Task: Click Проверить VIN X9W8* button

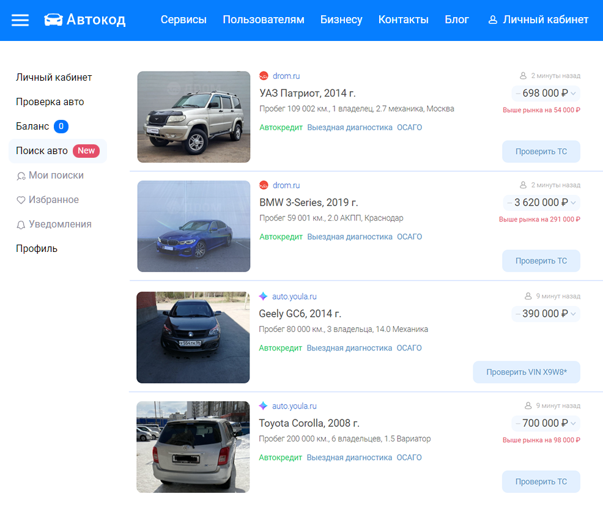Action: point(527,372)
